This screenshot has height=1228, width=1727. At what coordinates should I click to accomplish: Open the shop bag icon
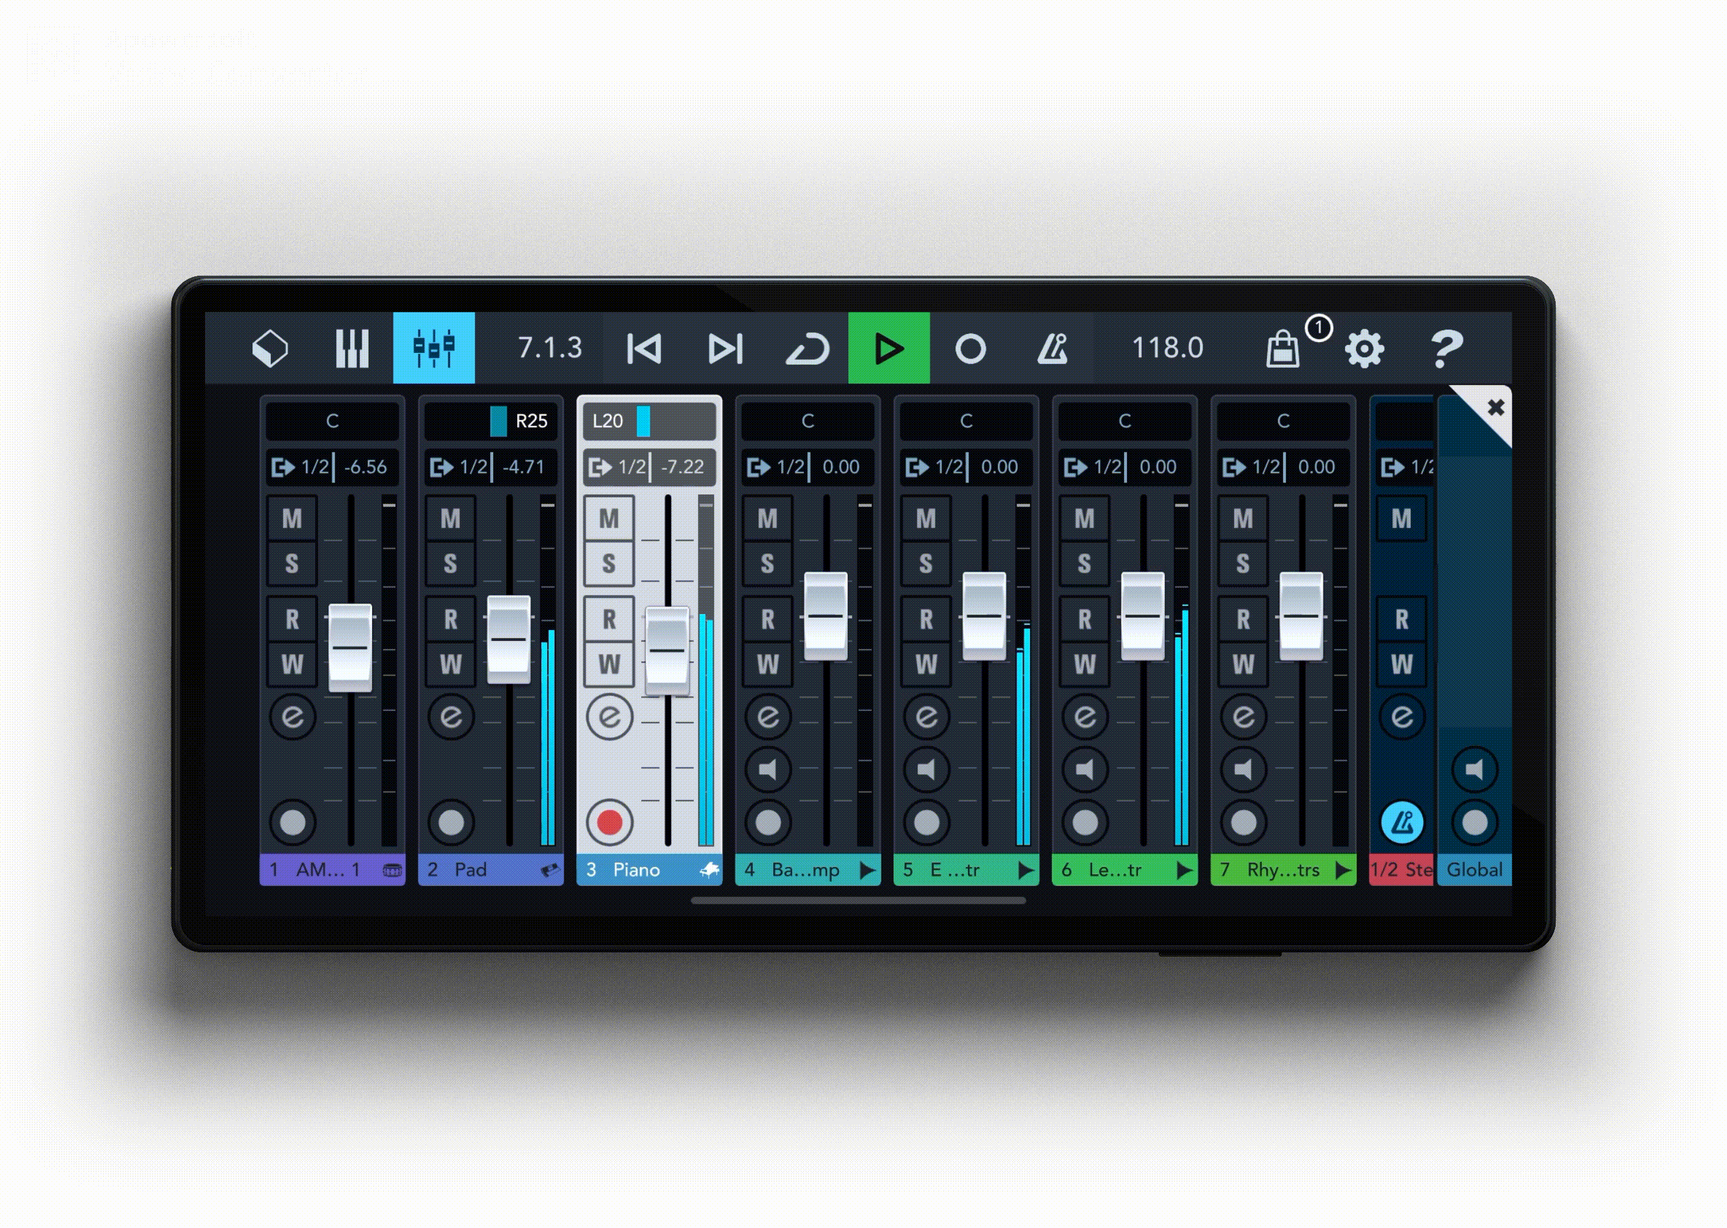pos(1282,350)
